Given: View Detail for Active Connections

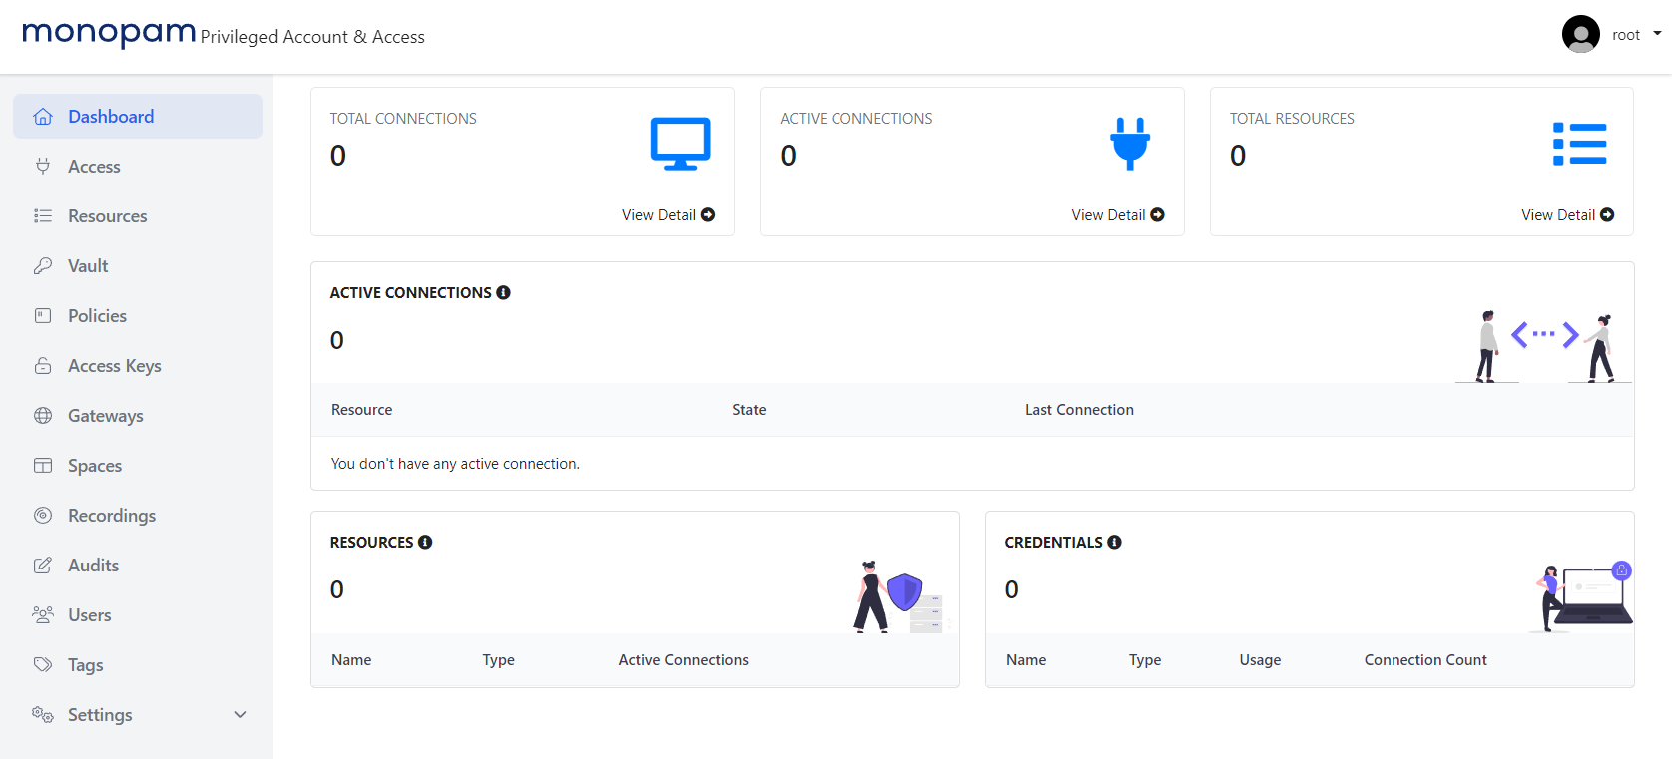Looking at the screenshot, I should coord(1117,215).
